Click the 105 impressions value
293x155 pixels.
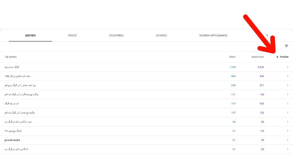(262, 131)
